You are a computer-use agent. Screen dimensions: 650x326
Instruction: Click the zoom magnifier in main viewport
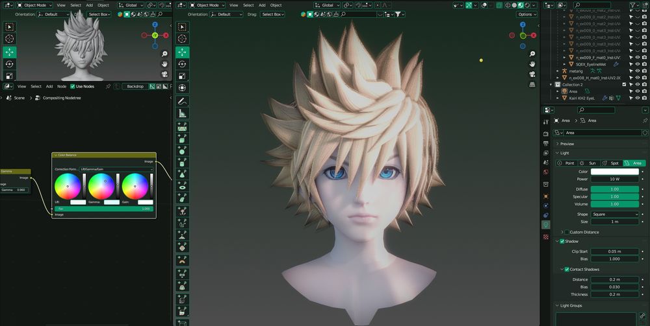(532, 54)
